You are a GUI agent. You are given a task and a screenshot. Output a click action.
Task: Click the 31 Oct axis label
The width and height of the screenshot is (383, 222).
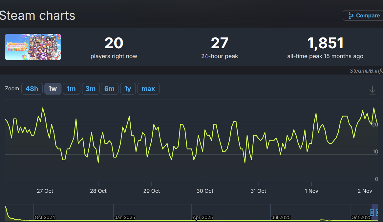(x=258, y=191)
